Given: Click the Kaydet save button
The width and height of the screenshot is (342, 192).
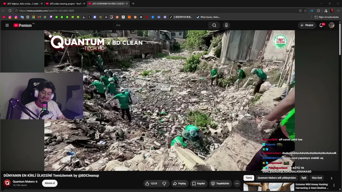Looking at the screenshot, I should [x=199, y=183].
